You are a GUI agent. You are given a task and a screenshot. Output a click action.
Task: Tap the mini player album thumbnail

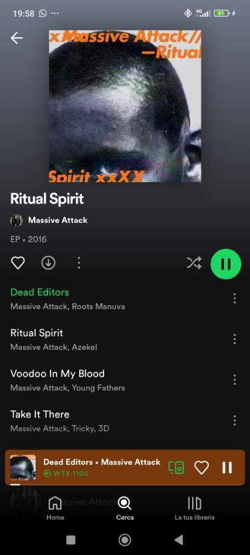(x=23, y=467)
